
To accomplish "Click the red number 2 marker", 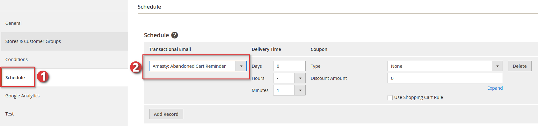I will coord(136,67).
